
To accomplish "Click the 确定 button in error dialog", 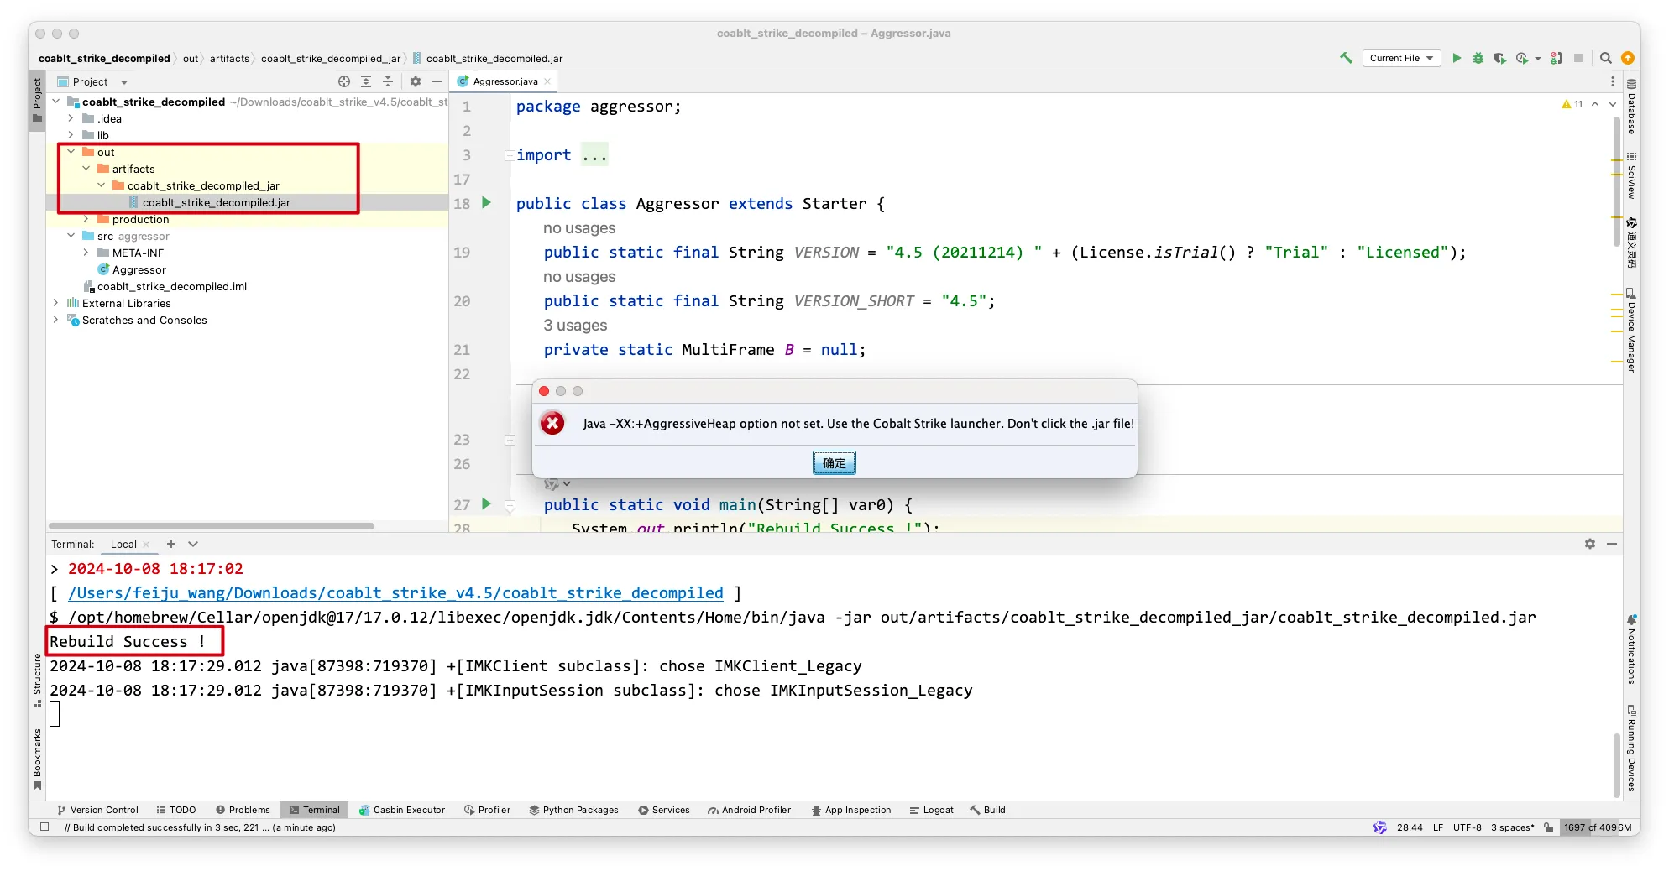I will [x=834, y=462].
